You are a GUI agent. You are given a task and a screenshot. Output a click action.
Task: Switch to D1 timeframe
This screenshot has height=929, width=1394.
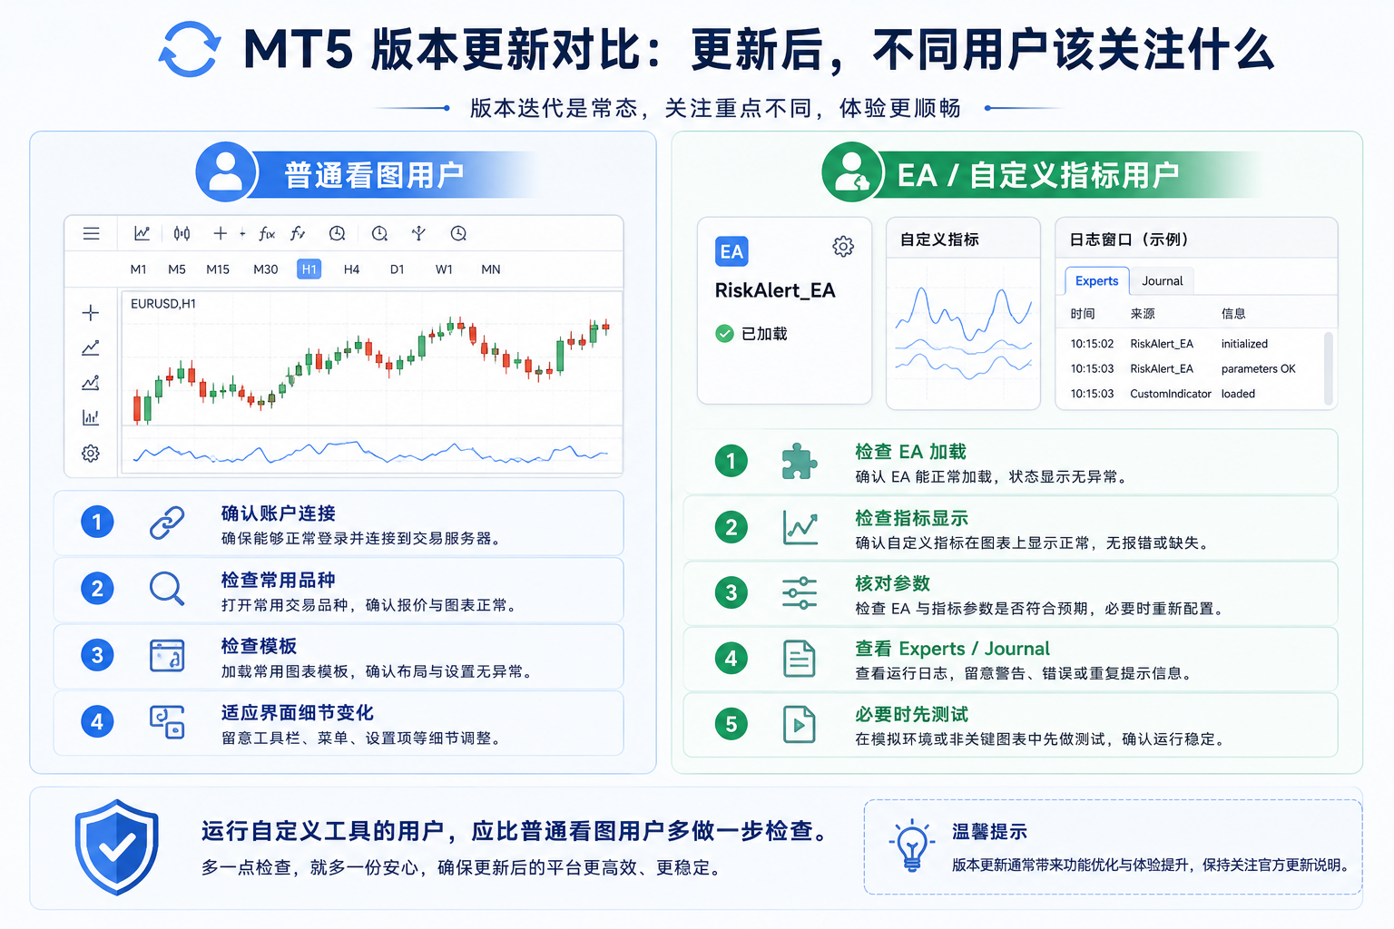click(x=397, y=269)
